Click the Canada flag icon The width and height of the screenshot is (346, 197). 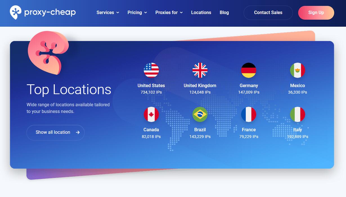click(151, 114)
